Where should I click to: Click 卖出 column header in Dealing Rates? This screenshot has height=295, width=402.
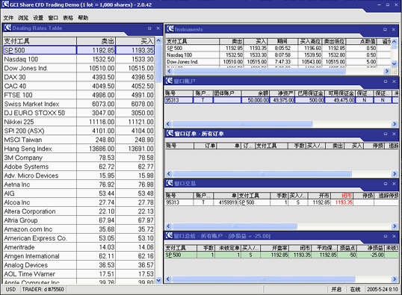(96, 41)
